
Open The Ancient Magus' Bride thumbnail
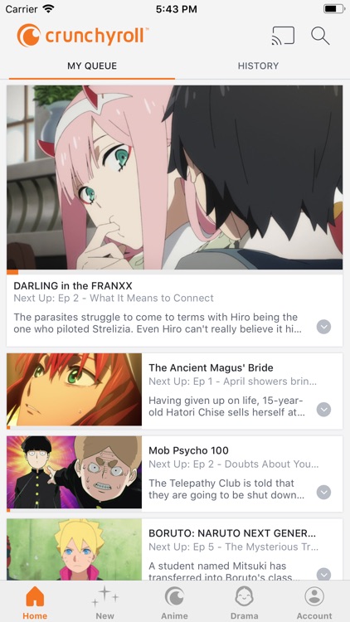coord(74,390)
